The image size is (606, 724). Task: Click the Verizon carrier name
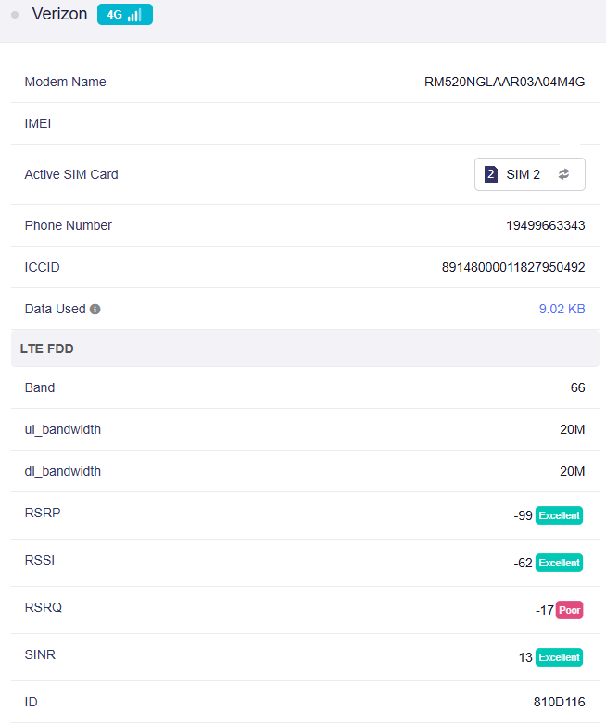point(59,15)
